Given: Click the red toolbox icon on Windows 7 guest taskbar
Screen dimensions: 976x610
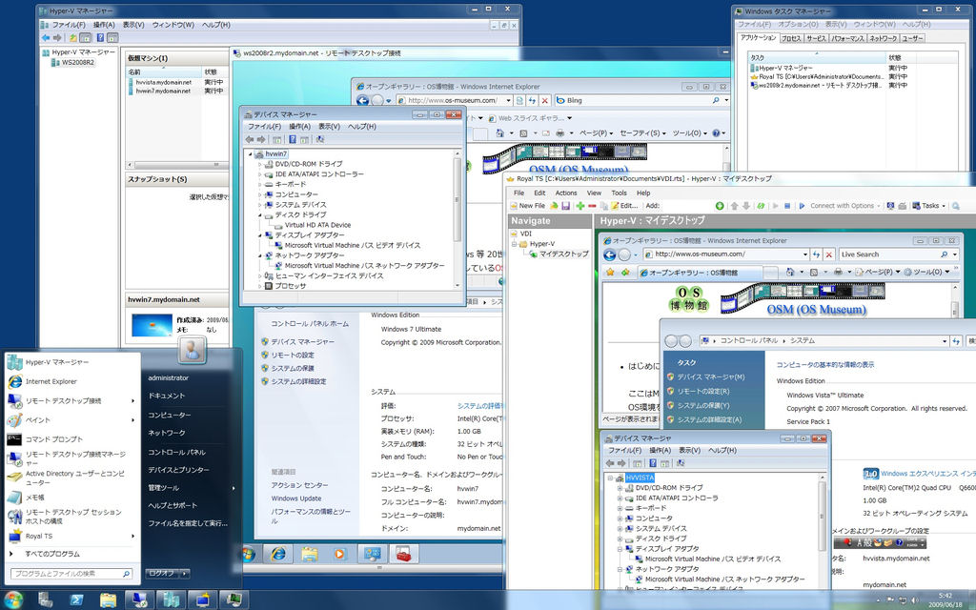Looking at the screenshot, I should pyautogui.click(x=403, y=554).
